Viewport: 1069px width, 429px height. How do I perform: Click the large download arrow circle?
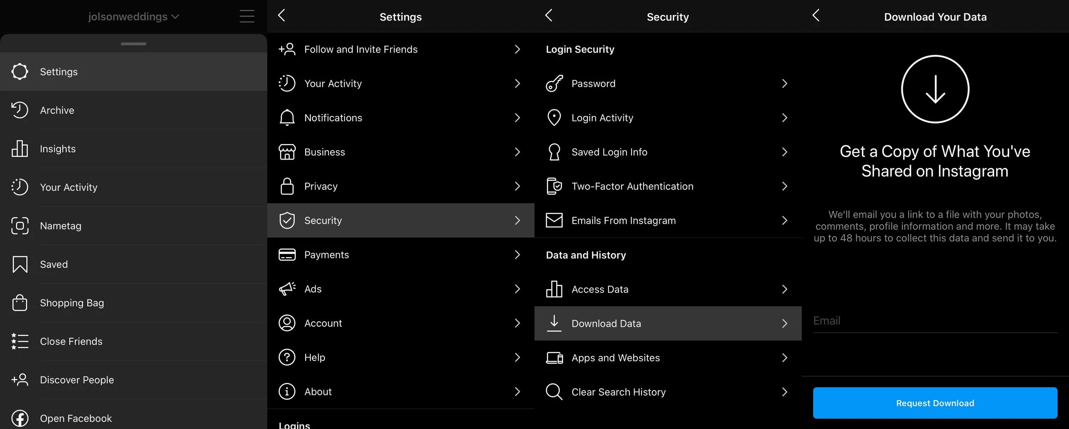(x=935, y=89)
